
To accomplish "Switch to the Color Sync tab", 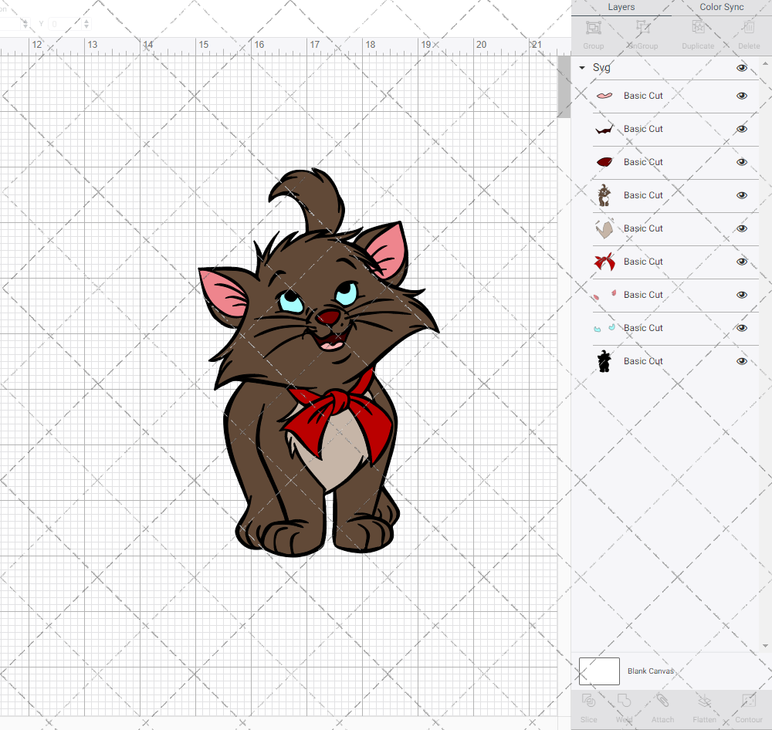I will pos(721,7).
